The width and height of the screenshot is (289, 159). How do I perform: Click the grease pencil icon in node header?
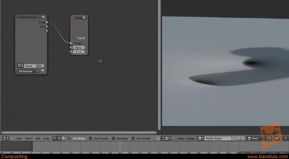158,138
